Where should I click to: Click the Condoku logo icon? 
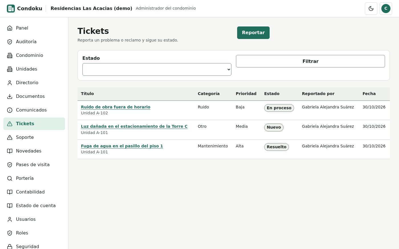pos(11,9)
